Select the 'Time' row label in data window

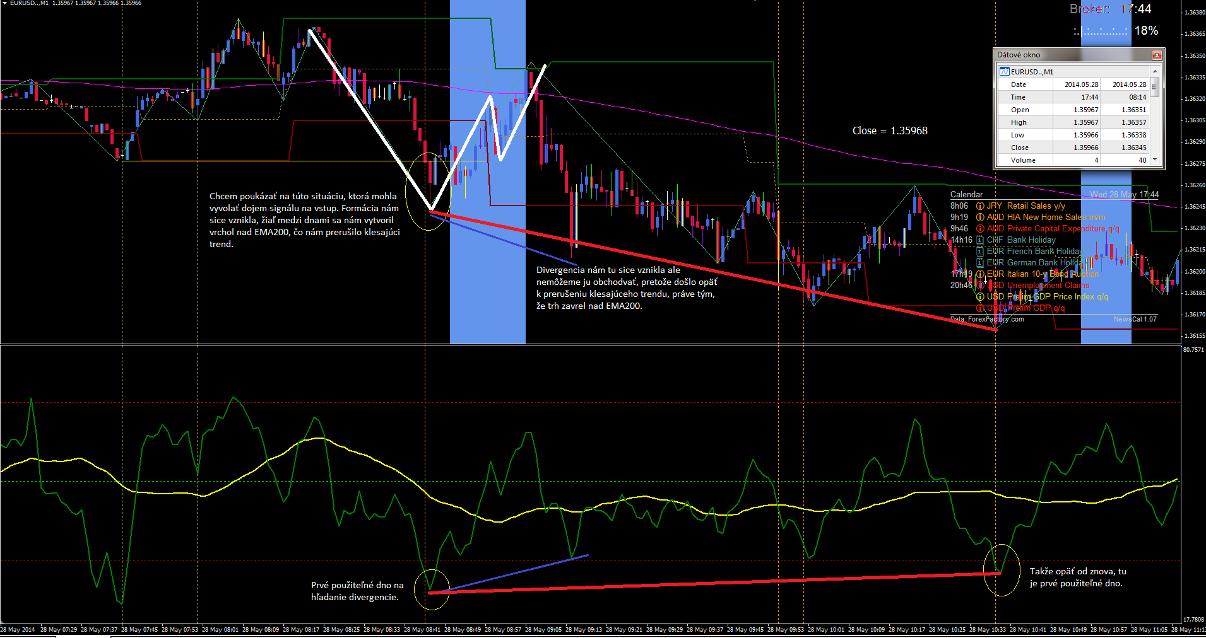click(x=1018, y=97)
